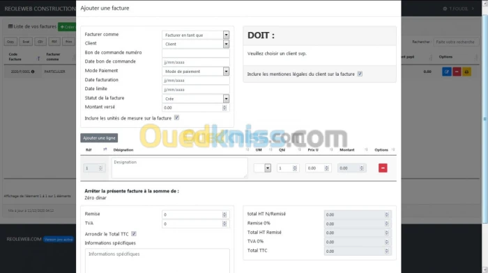Toggle Inclure les unités de mesure checkbox
This screenshot has width=488, height=273.
pyautogui.click(x=176, y=117)
